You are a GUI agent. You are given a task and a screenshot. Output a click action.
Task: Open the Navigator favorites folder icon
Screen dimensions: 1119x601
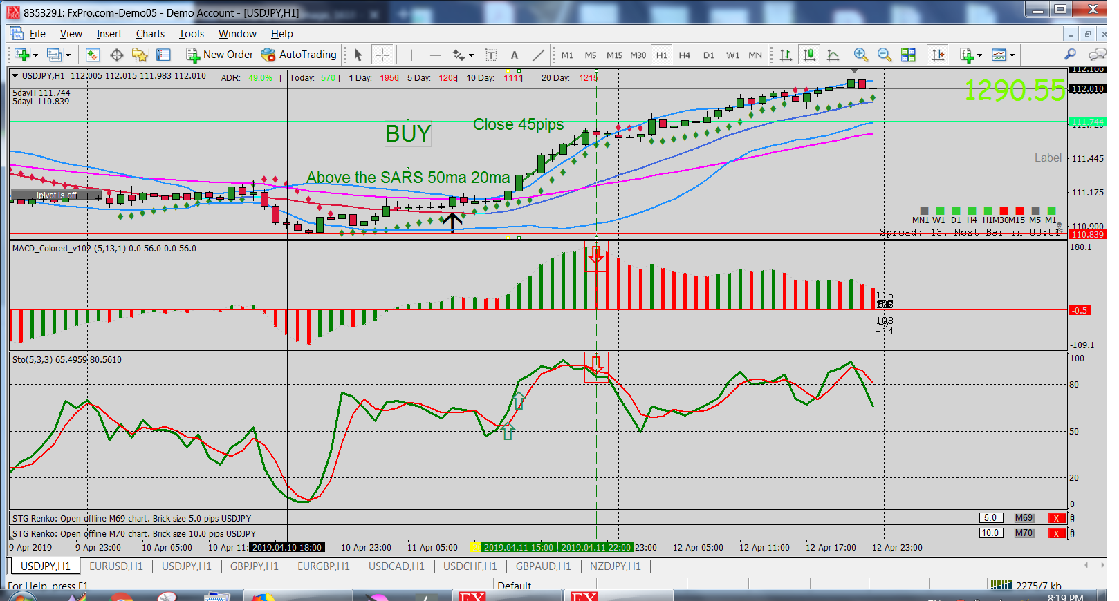click(x=140, y=55)
